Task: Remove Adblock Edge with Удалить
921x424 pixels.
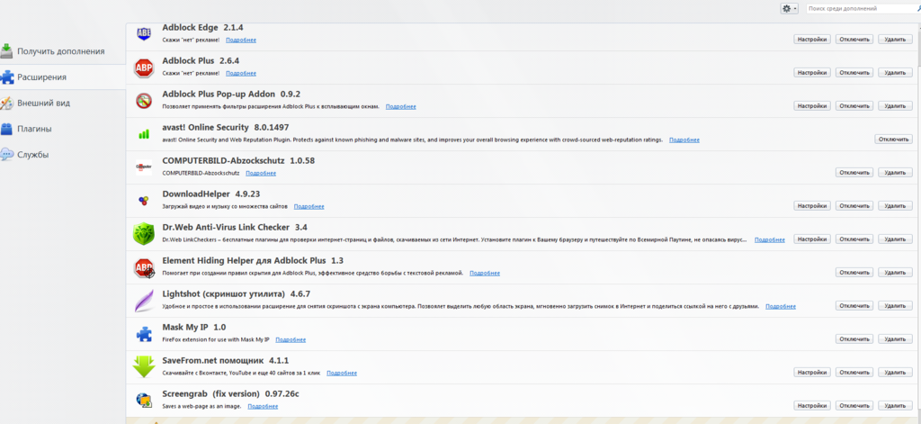Action: click(x=895, y=40)
